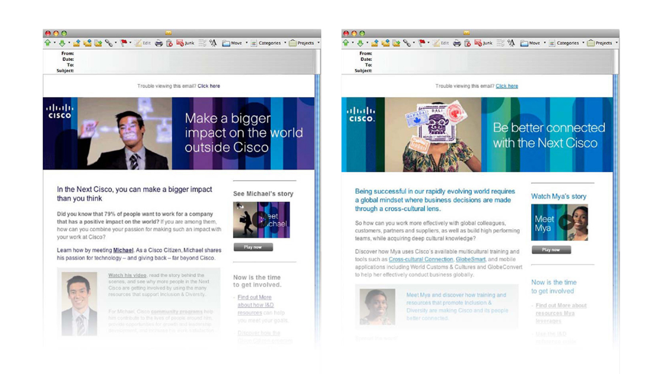Click Categories button in Michael email window
This screenshot has height=374, width=656.
[x=266, y=43]
